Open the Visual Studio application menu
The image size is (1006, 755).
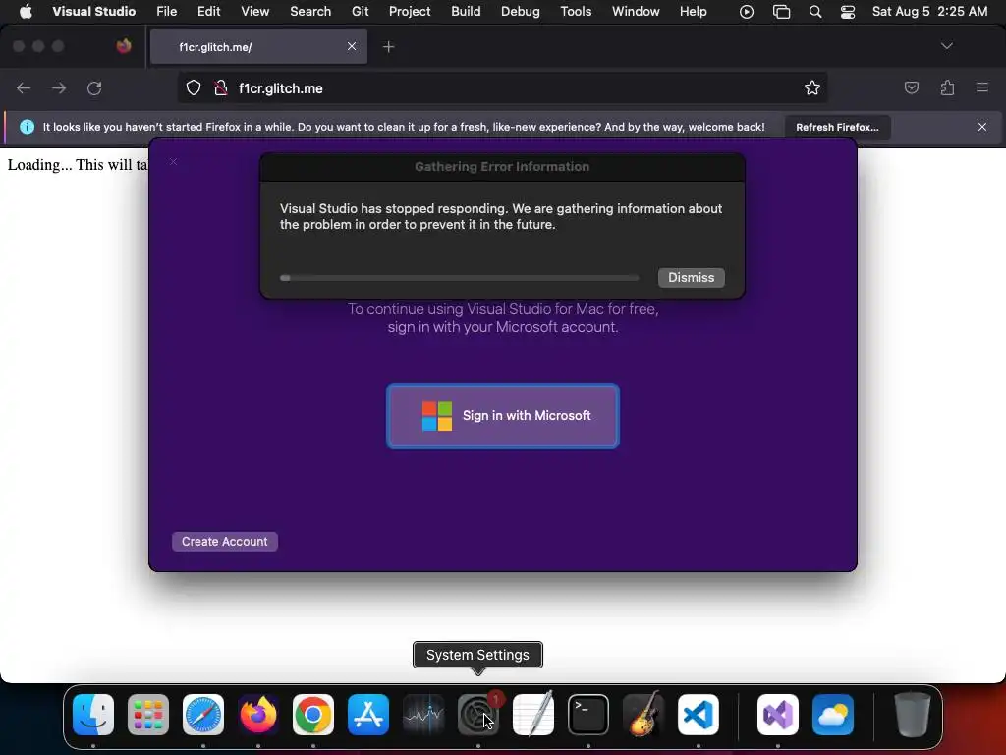(x=93, y=12)
